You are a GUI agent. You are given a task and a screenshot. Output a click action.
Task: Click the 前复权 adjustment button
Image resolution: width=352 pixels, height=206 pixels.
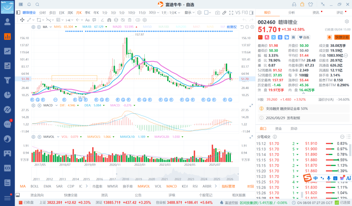coord(232,27)
